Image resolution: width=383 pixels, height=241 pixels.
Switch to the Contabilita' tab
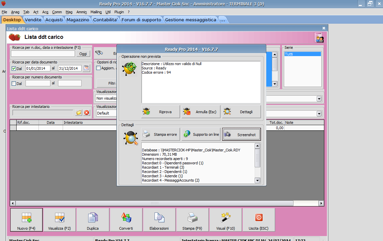point(105,20)
